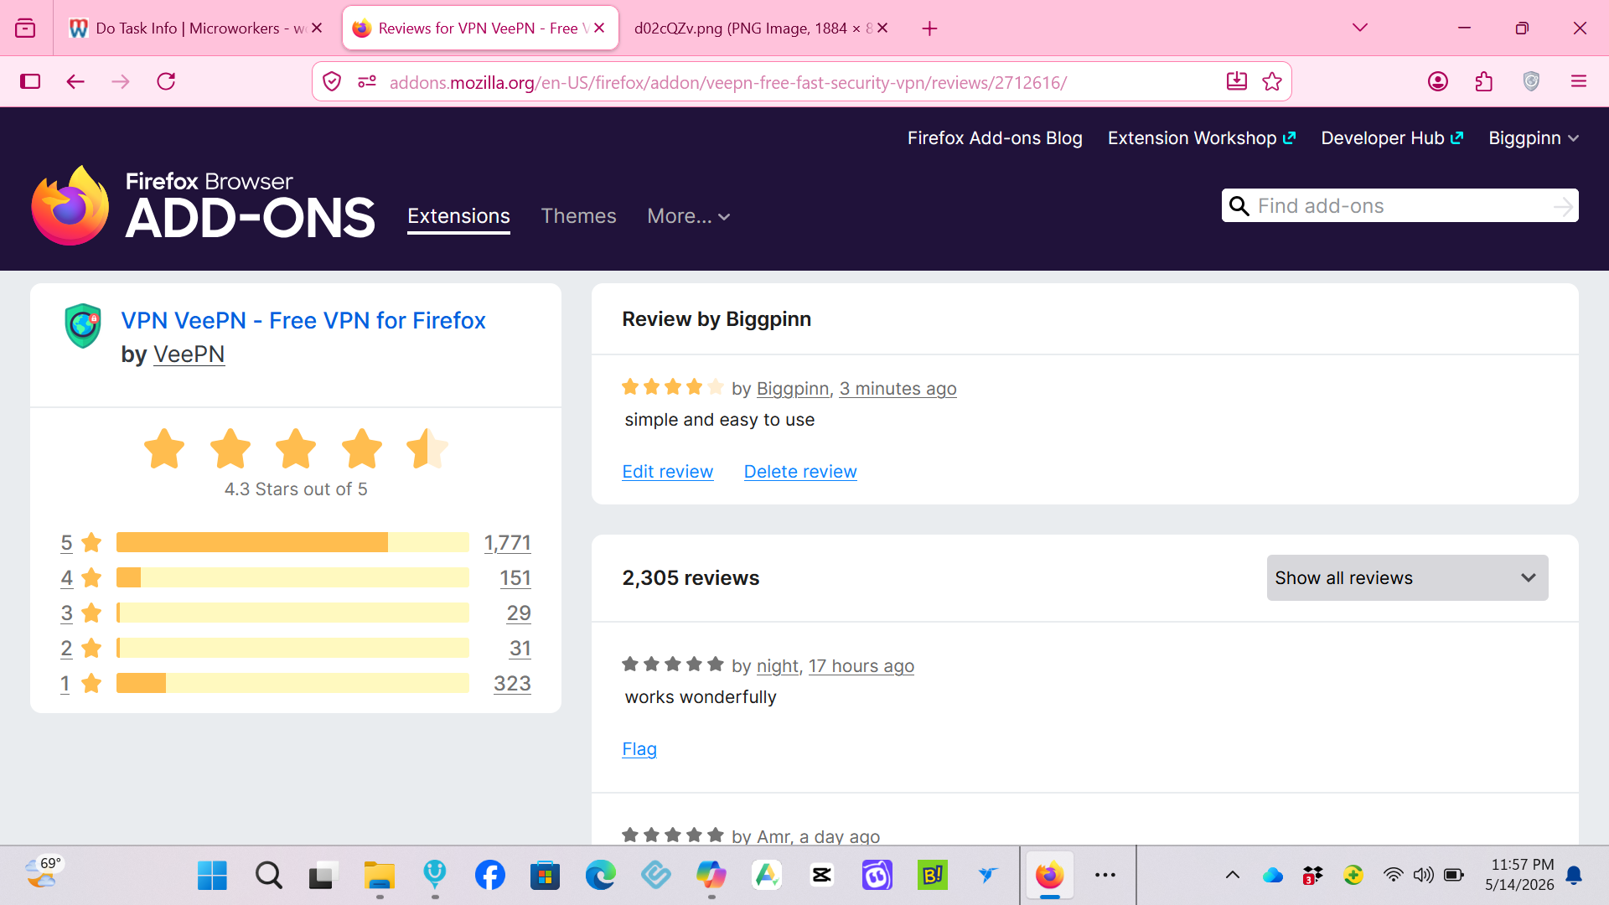The image size is (1609, 905).
Task: Open Developer Hub link
Action: pyautogui.click(x=1392, y=138)
